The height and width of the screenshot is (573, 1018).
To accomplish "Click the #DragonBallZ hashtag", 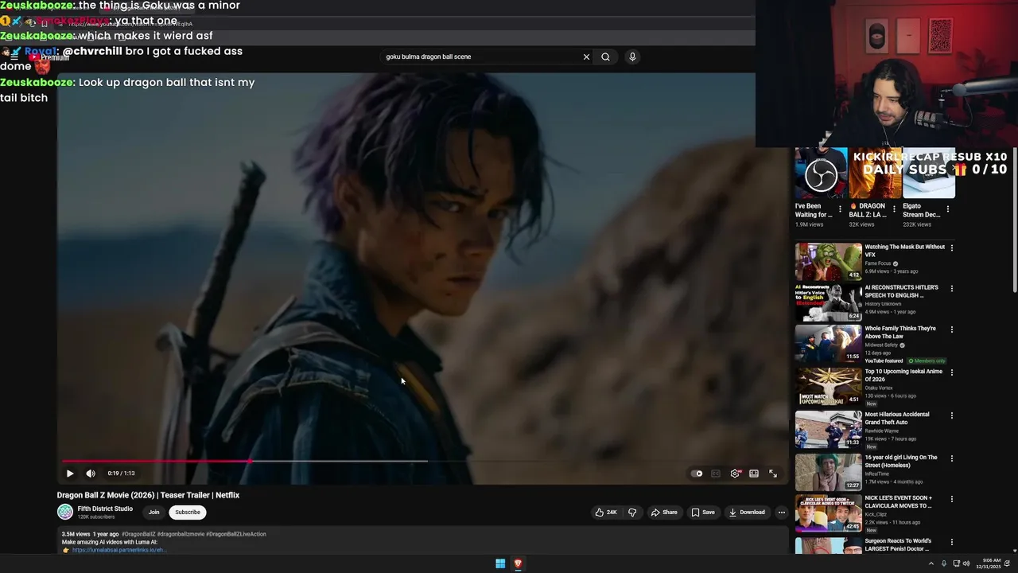I will tap(138, 534).
